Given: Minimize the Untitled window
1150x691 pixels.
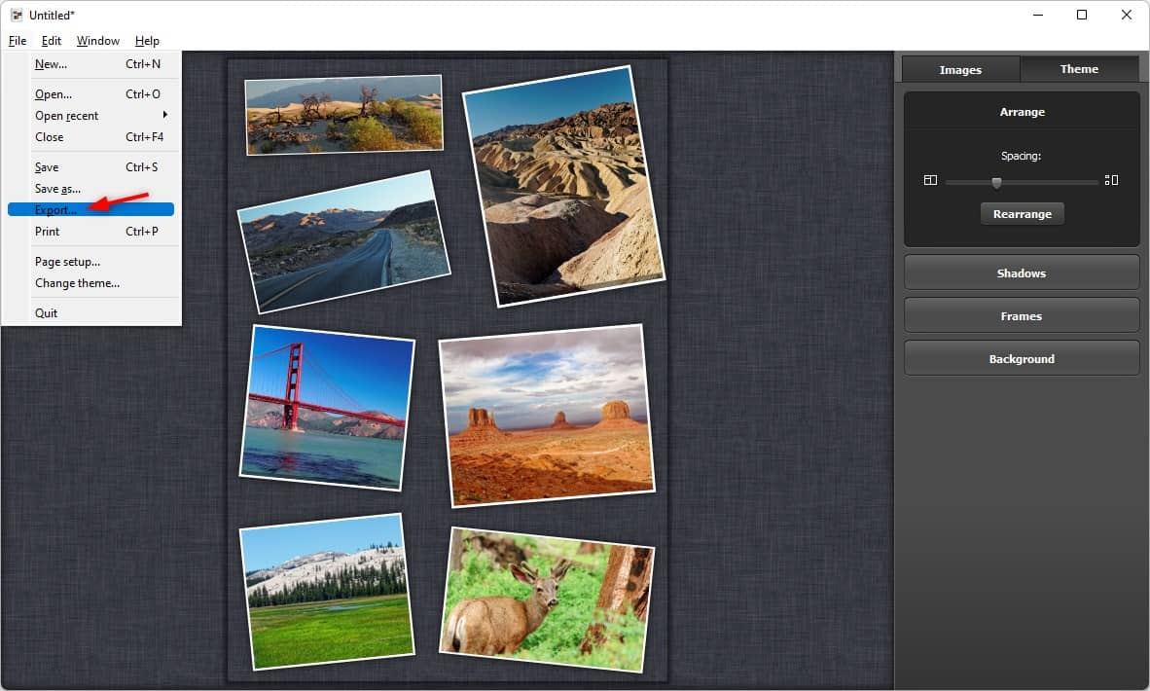Looking at the screenshot, I should tap(1038, 15).
